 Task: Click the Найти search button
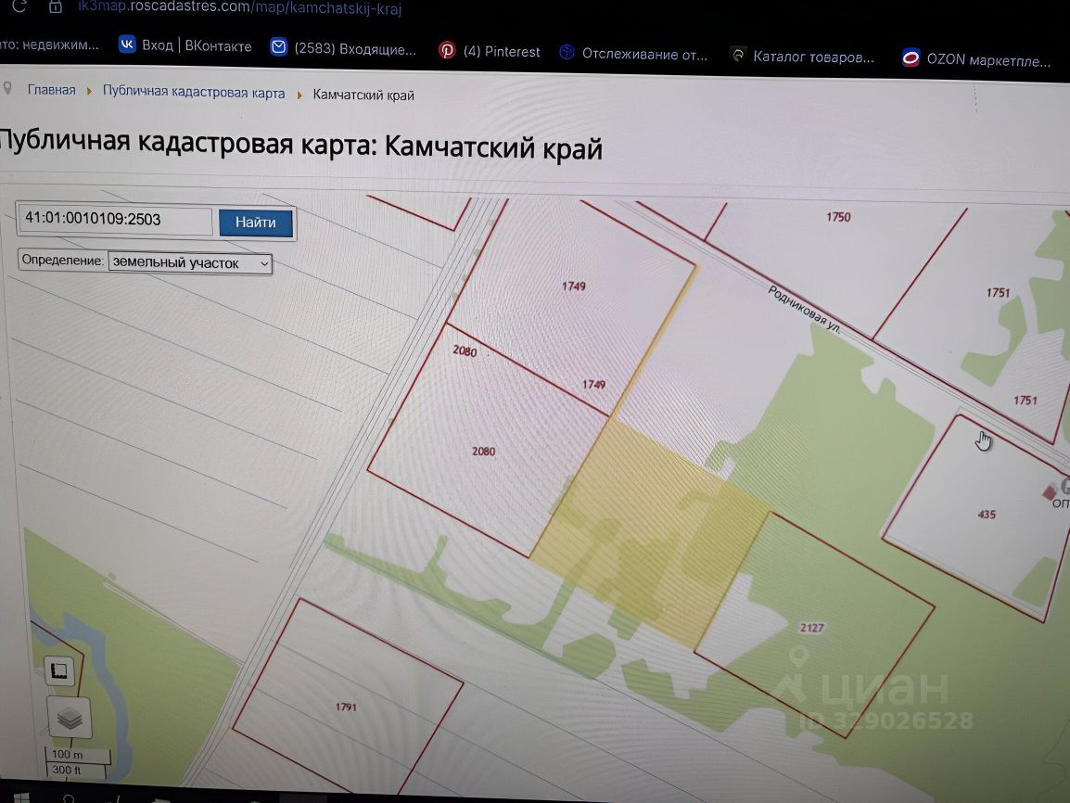click(256, 223)
